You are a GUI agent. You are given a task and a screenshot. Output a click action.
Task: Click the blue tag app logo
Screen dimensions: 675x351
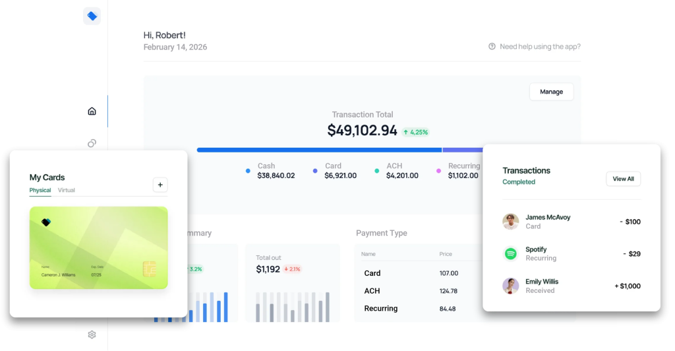[x=92, y=16]
